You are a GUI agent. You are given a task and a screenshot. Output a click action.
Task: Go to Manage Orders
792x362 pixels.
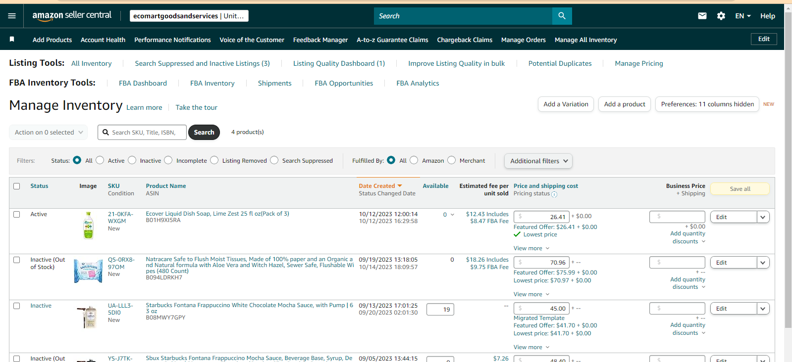tap(524, 40)
